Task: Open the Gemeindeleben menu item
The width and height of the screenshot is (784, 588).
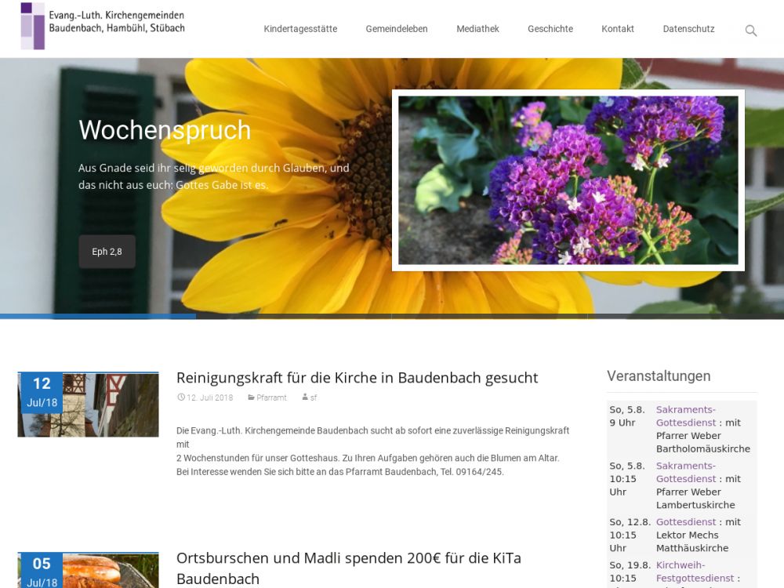Action: [x=397, y=29]
